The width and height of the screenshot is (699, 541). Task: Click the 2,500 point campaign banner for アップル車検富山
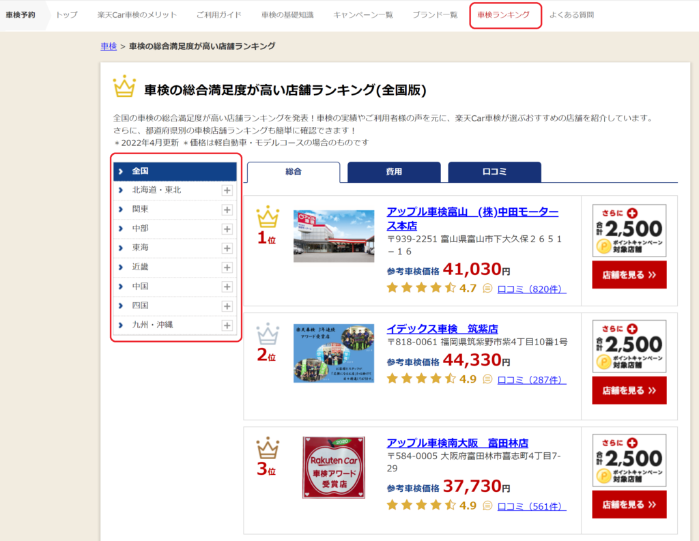coord(629,231)
